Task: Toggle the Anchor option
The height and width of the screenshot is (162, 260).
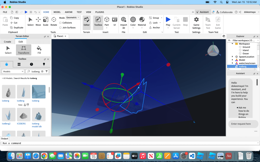Action: [x=155, y=28]
